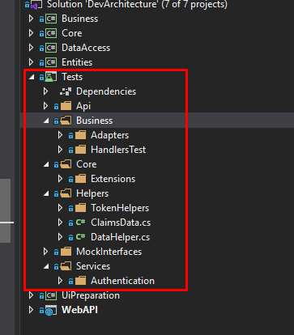Screen dimensions: 294x335
Task: Select the Adapters folder name
Action: (x=109, y=135)
